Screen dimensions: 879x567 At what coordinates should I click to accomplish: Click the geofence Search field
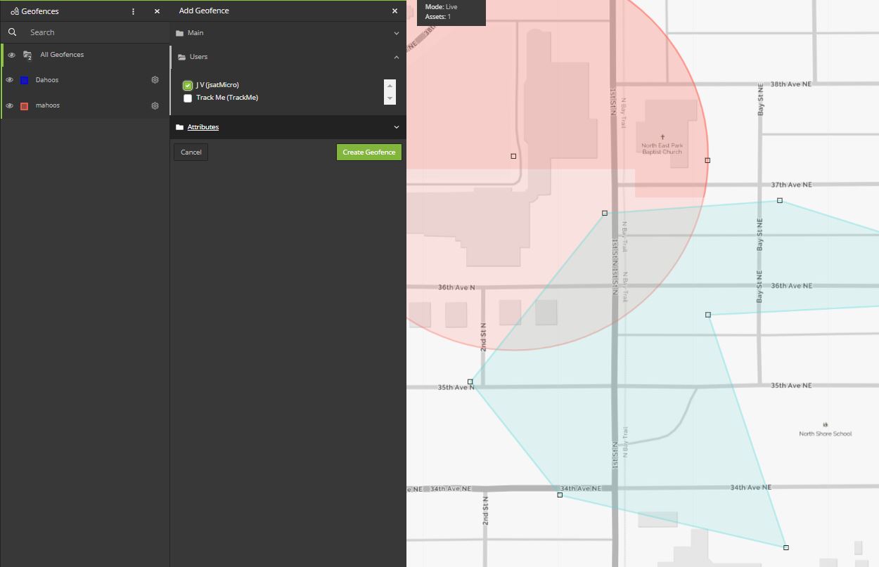(84, 32)
